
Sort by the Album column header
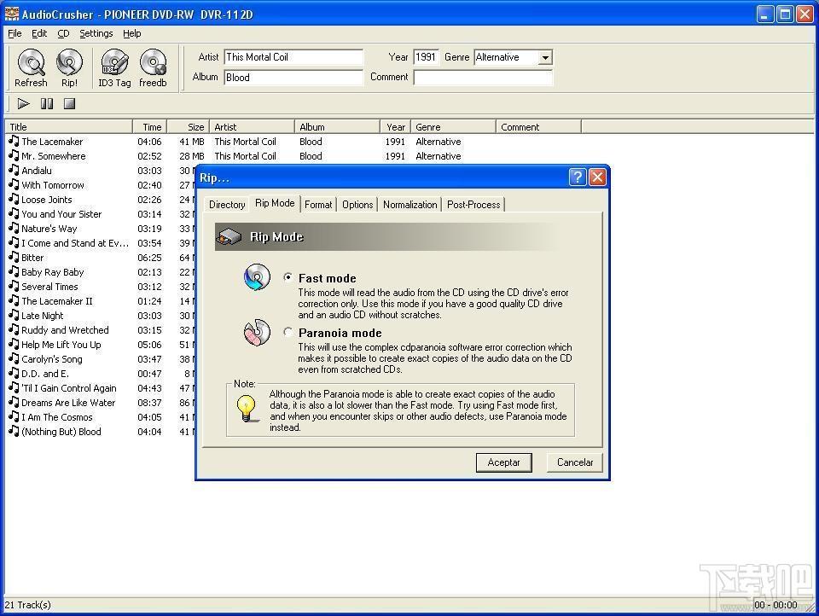(338, 127)
